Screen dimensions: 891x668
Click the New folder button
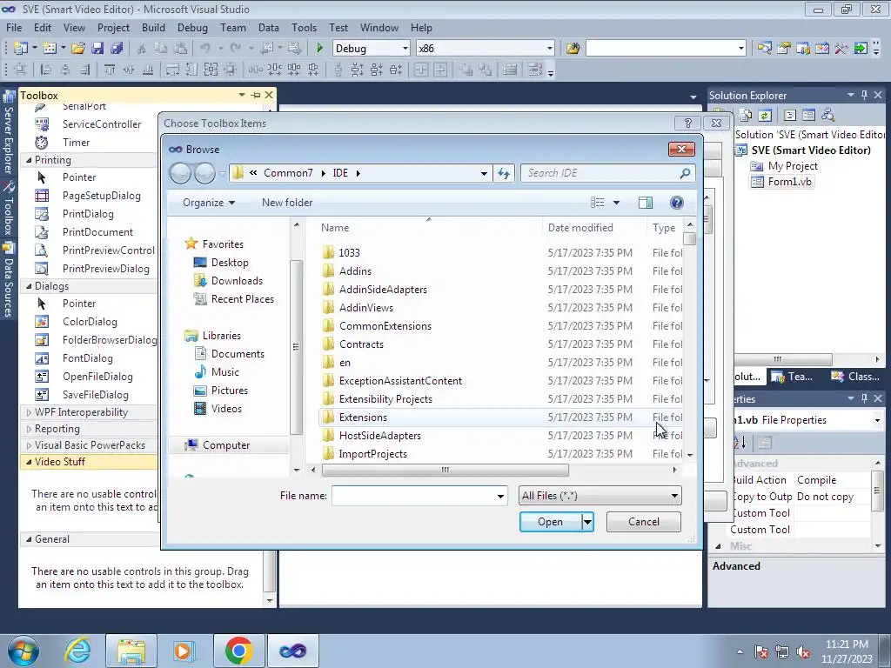tap(287, 203)
